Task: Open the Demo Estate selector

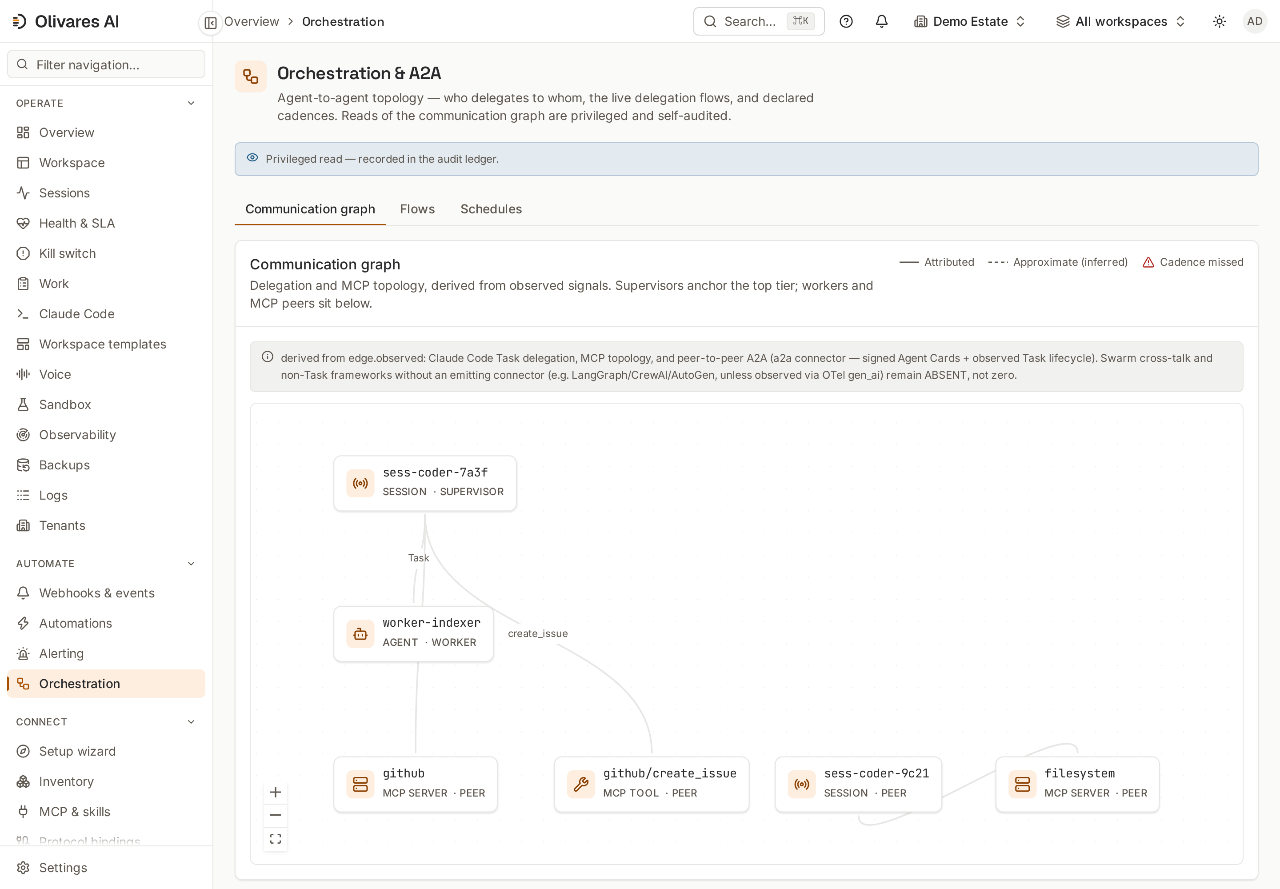Action: 970,21
